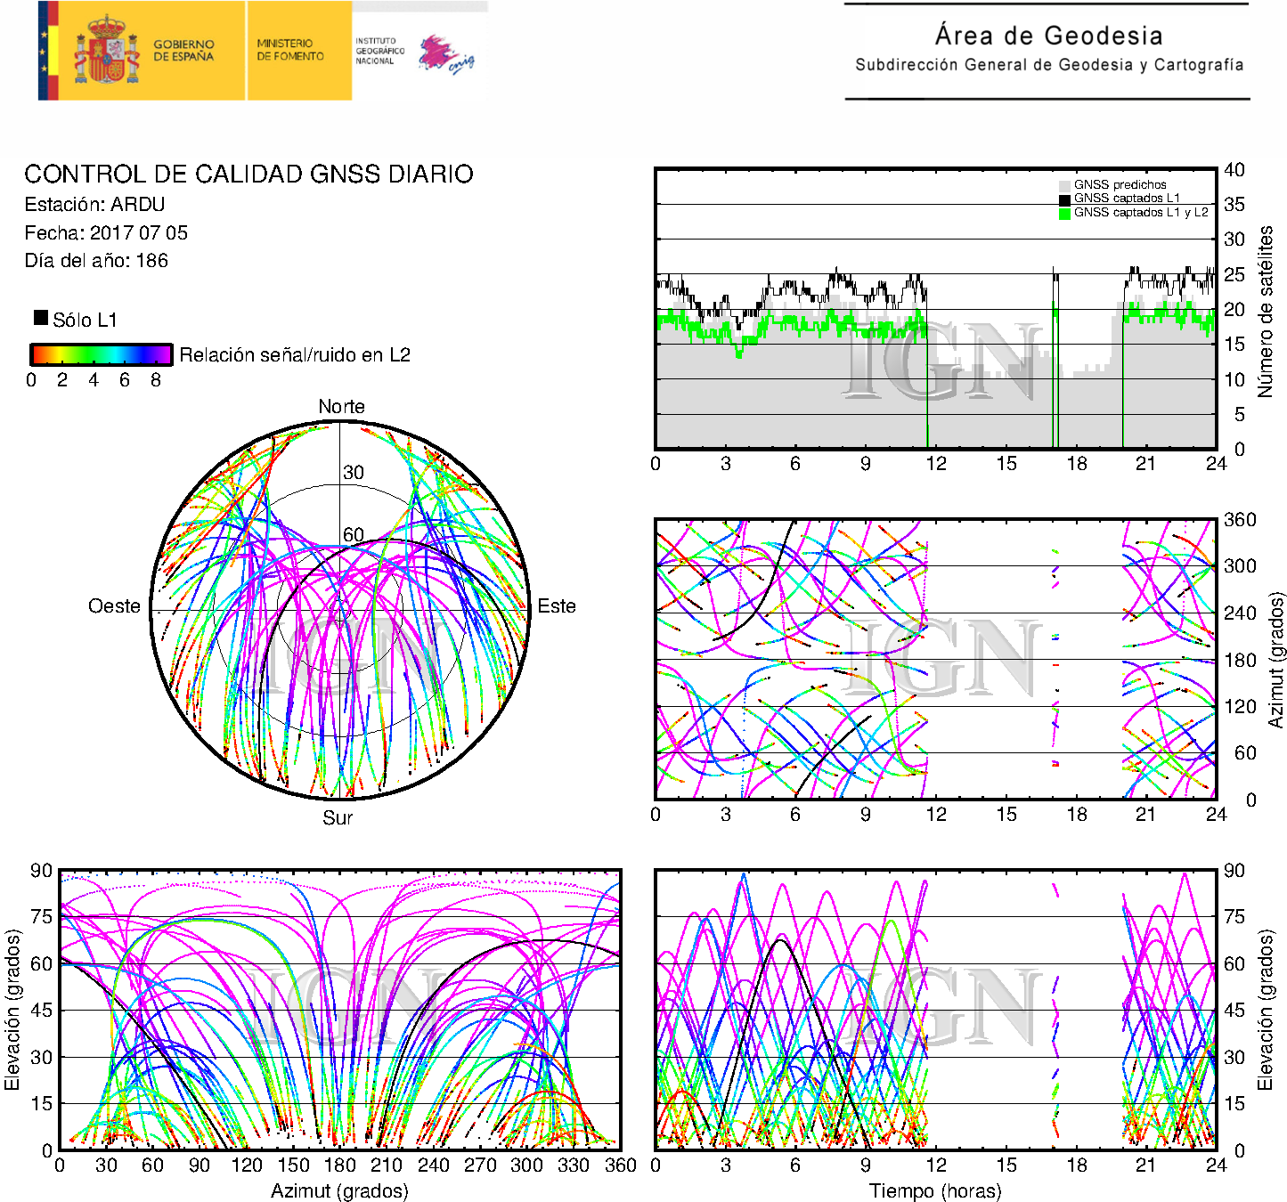
Task: Click the pink CNIG graphic logo
Action: click(446, 54)
